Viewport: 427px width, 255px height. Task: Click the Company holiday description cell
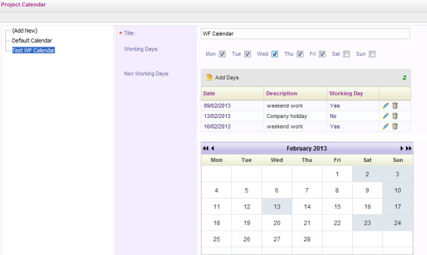click(287, 116)
